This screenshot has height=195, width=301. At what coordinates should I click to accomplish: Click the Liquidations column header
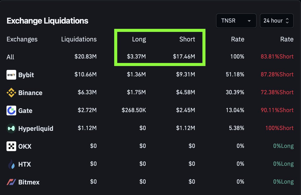79,39
